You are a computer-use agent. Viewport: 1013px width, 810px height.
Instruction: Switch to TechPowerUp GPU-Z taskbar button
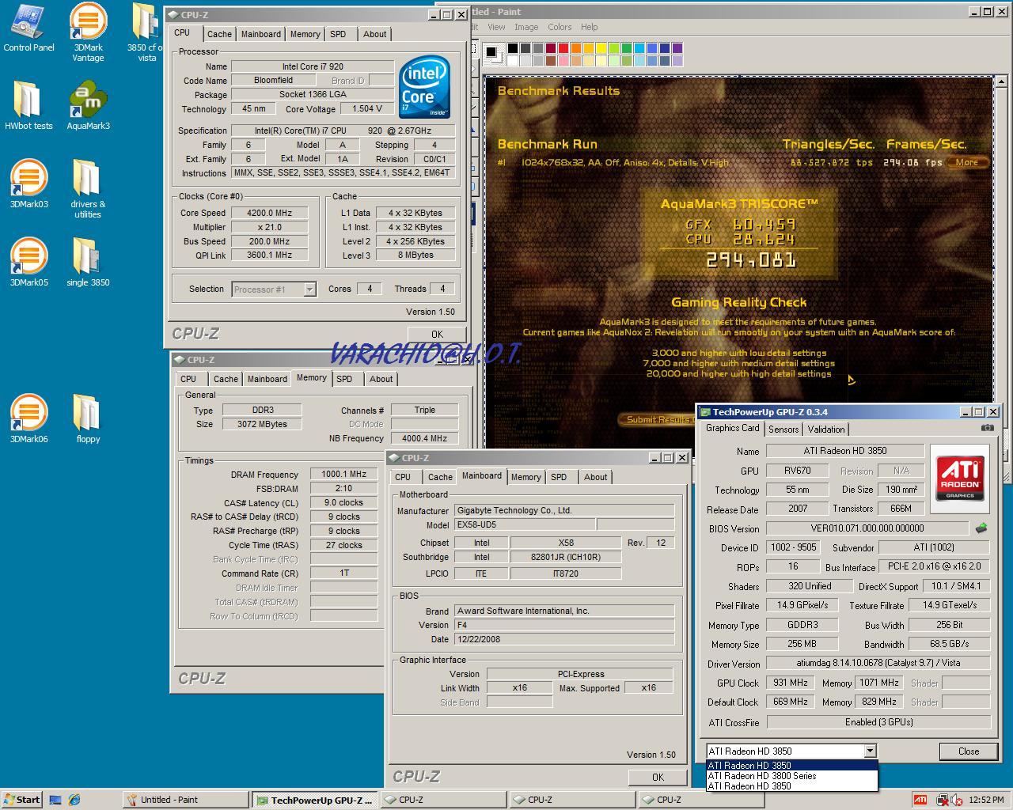pos(315,800)
